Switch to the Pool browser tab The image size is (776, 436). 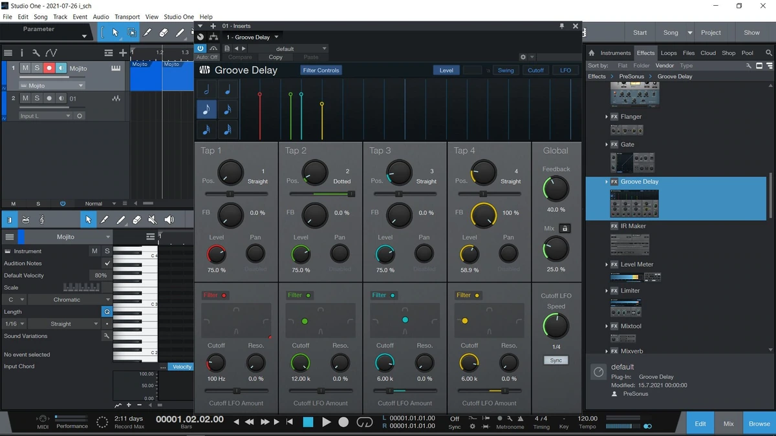pos(748,53)
